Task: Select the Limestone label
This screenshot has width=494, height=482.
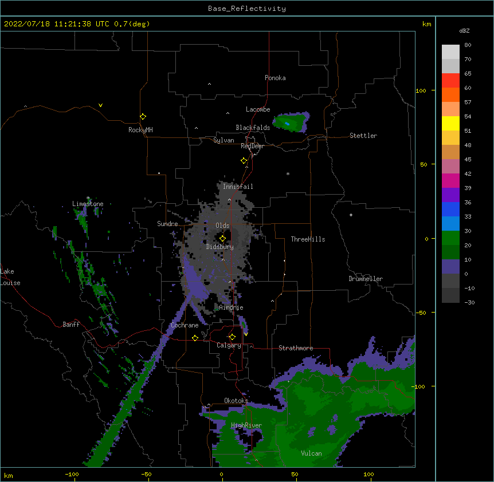Action: coord(88,204)
